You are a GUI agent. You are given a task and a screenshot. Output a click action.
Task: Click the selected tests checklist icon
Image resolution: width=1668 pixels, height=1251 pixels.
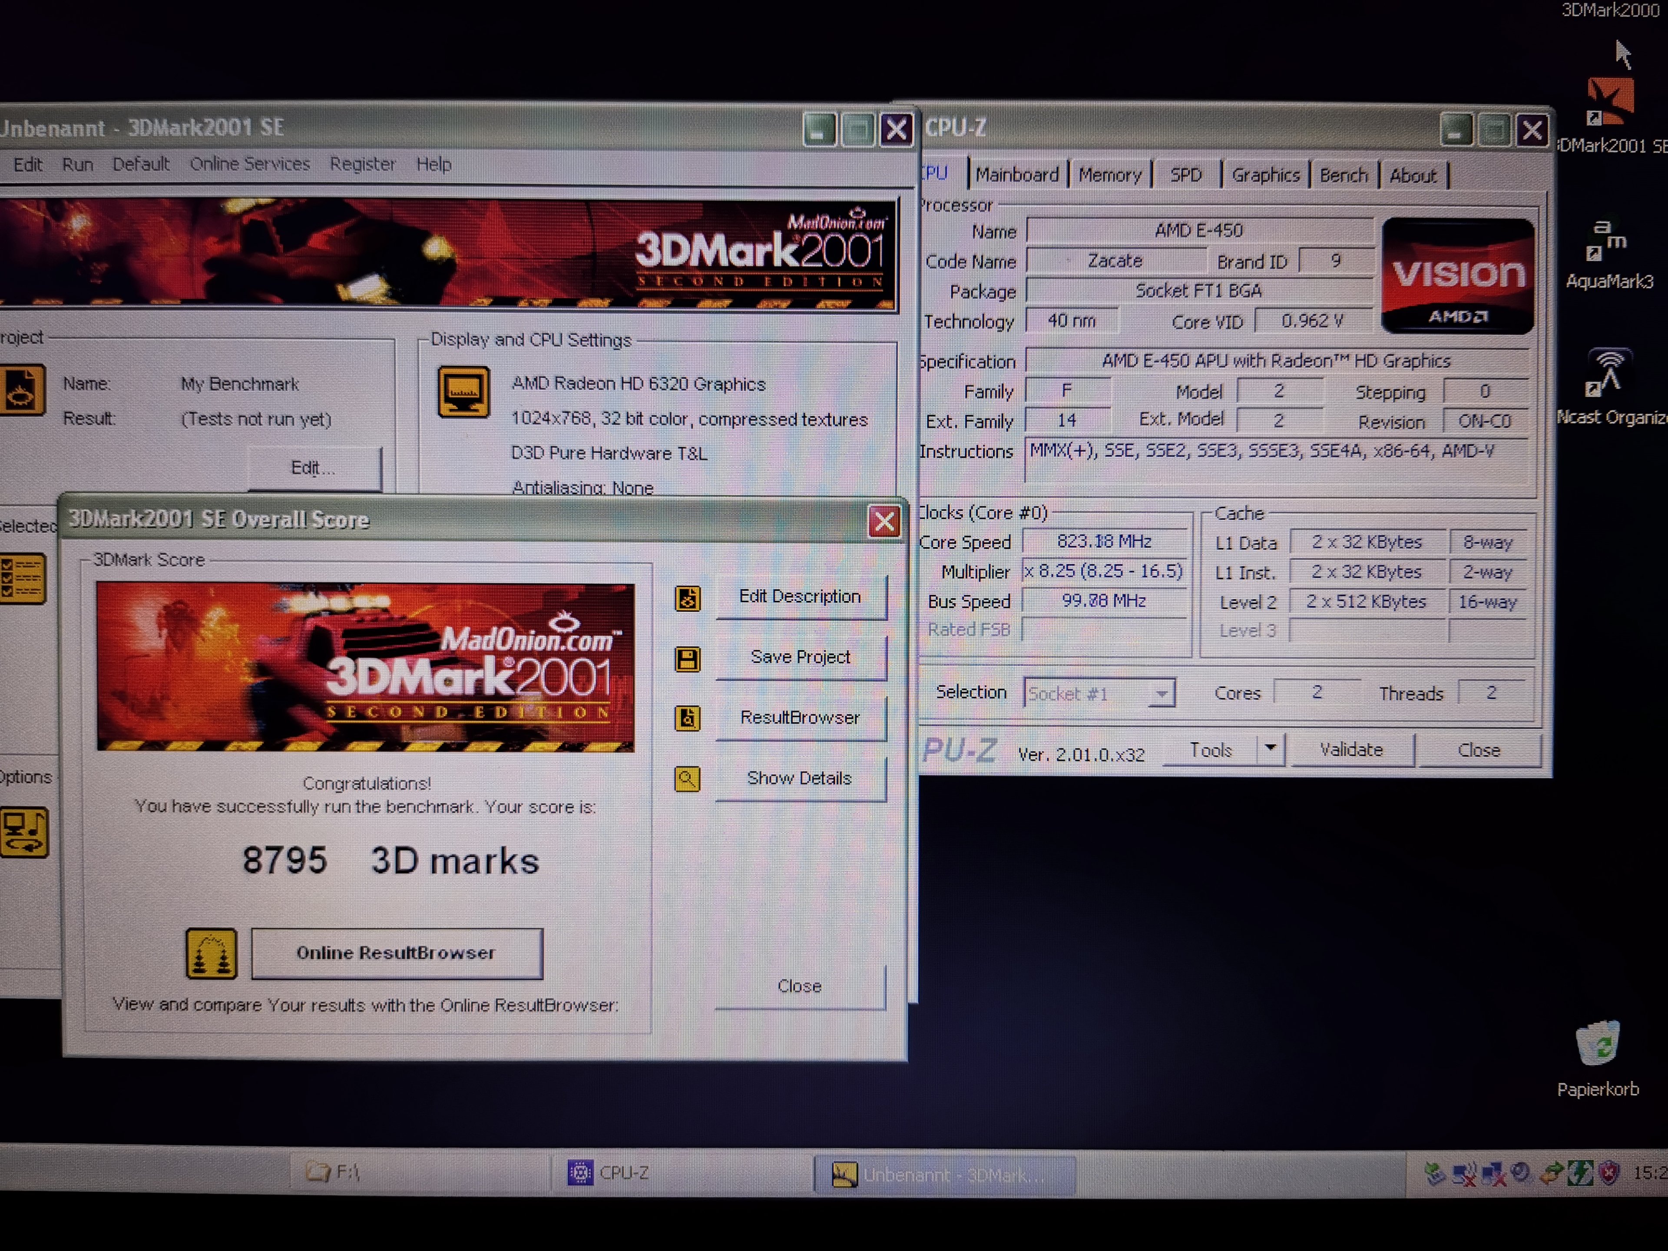[x=23, y=579]
